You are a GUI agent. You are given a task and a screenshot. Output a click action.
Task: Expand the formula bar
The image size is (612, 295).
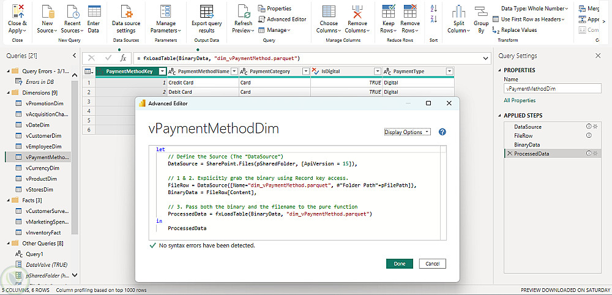coord(486,58)
